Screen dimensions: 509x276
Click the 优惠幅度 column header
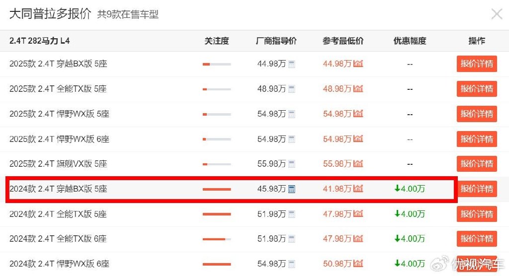tap(410, 41)
